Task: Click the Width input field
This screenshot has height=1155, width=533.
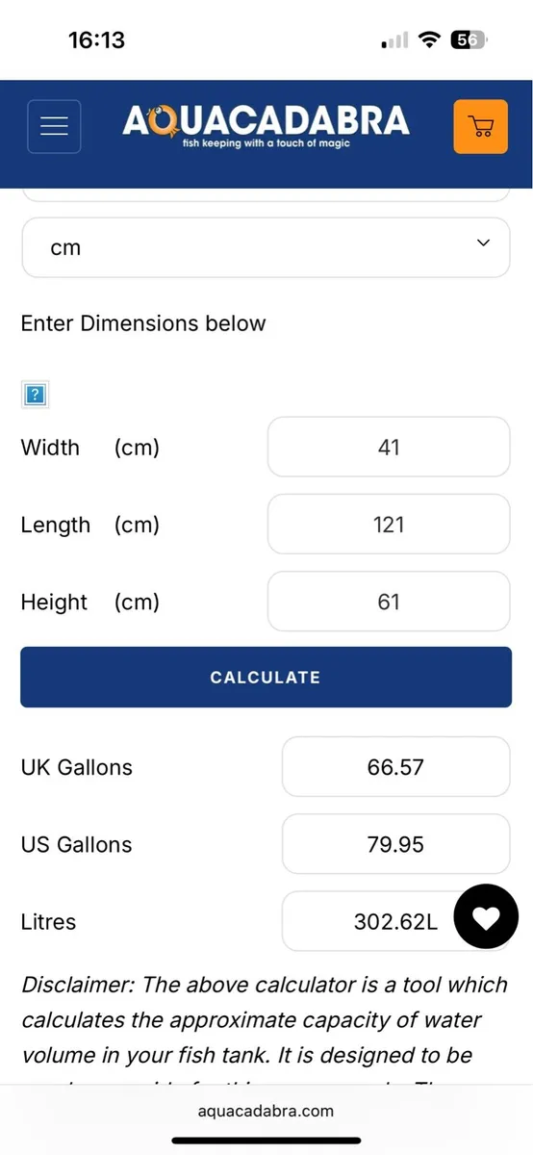Action: pyautogui.click(x=389, y=447)
